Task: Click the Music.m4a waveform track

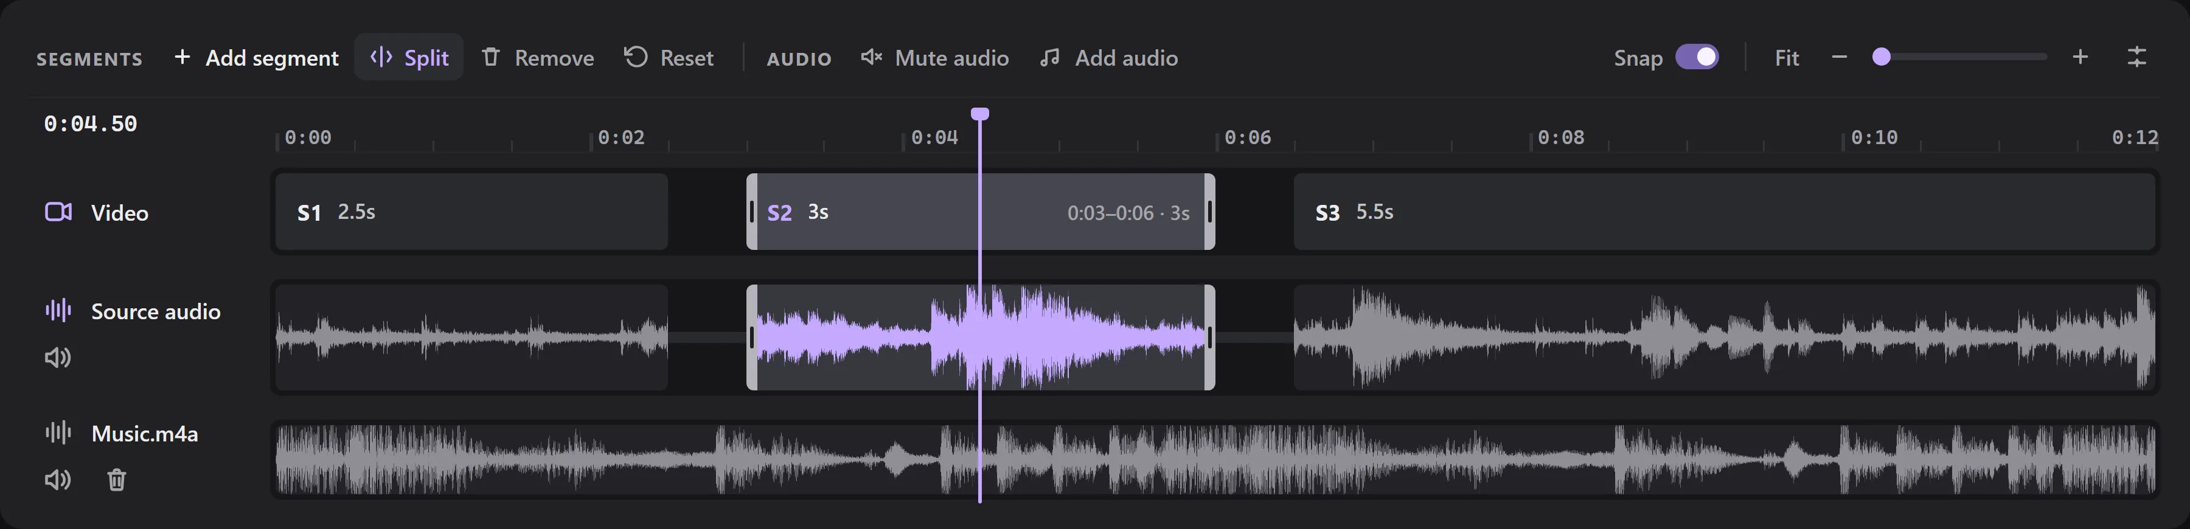Action: pyautogui.click(x=1215, y=459)
